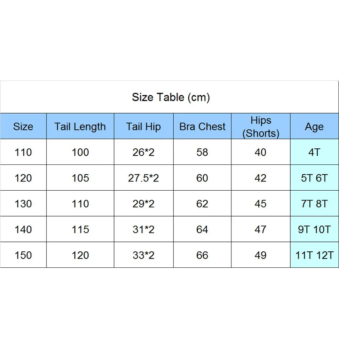
Task: Select the 7T 8T age cell
Action: point(314,203)
